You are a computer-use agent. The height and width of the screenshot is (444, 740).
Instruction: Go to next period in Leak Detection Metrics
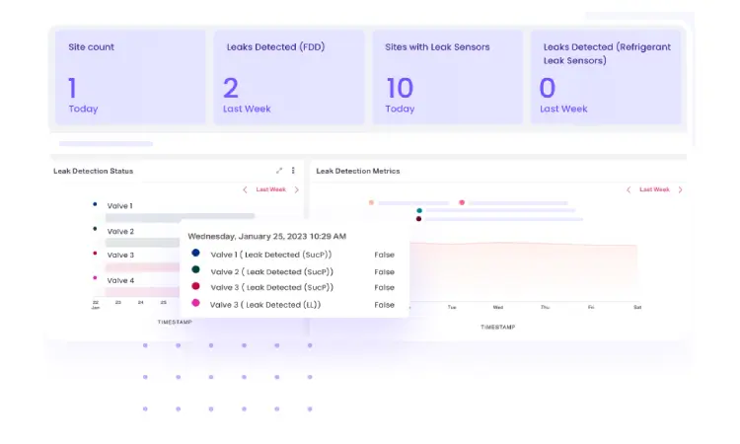(680, 189)
